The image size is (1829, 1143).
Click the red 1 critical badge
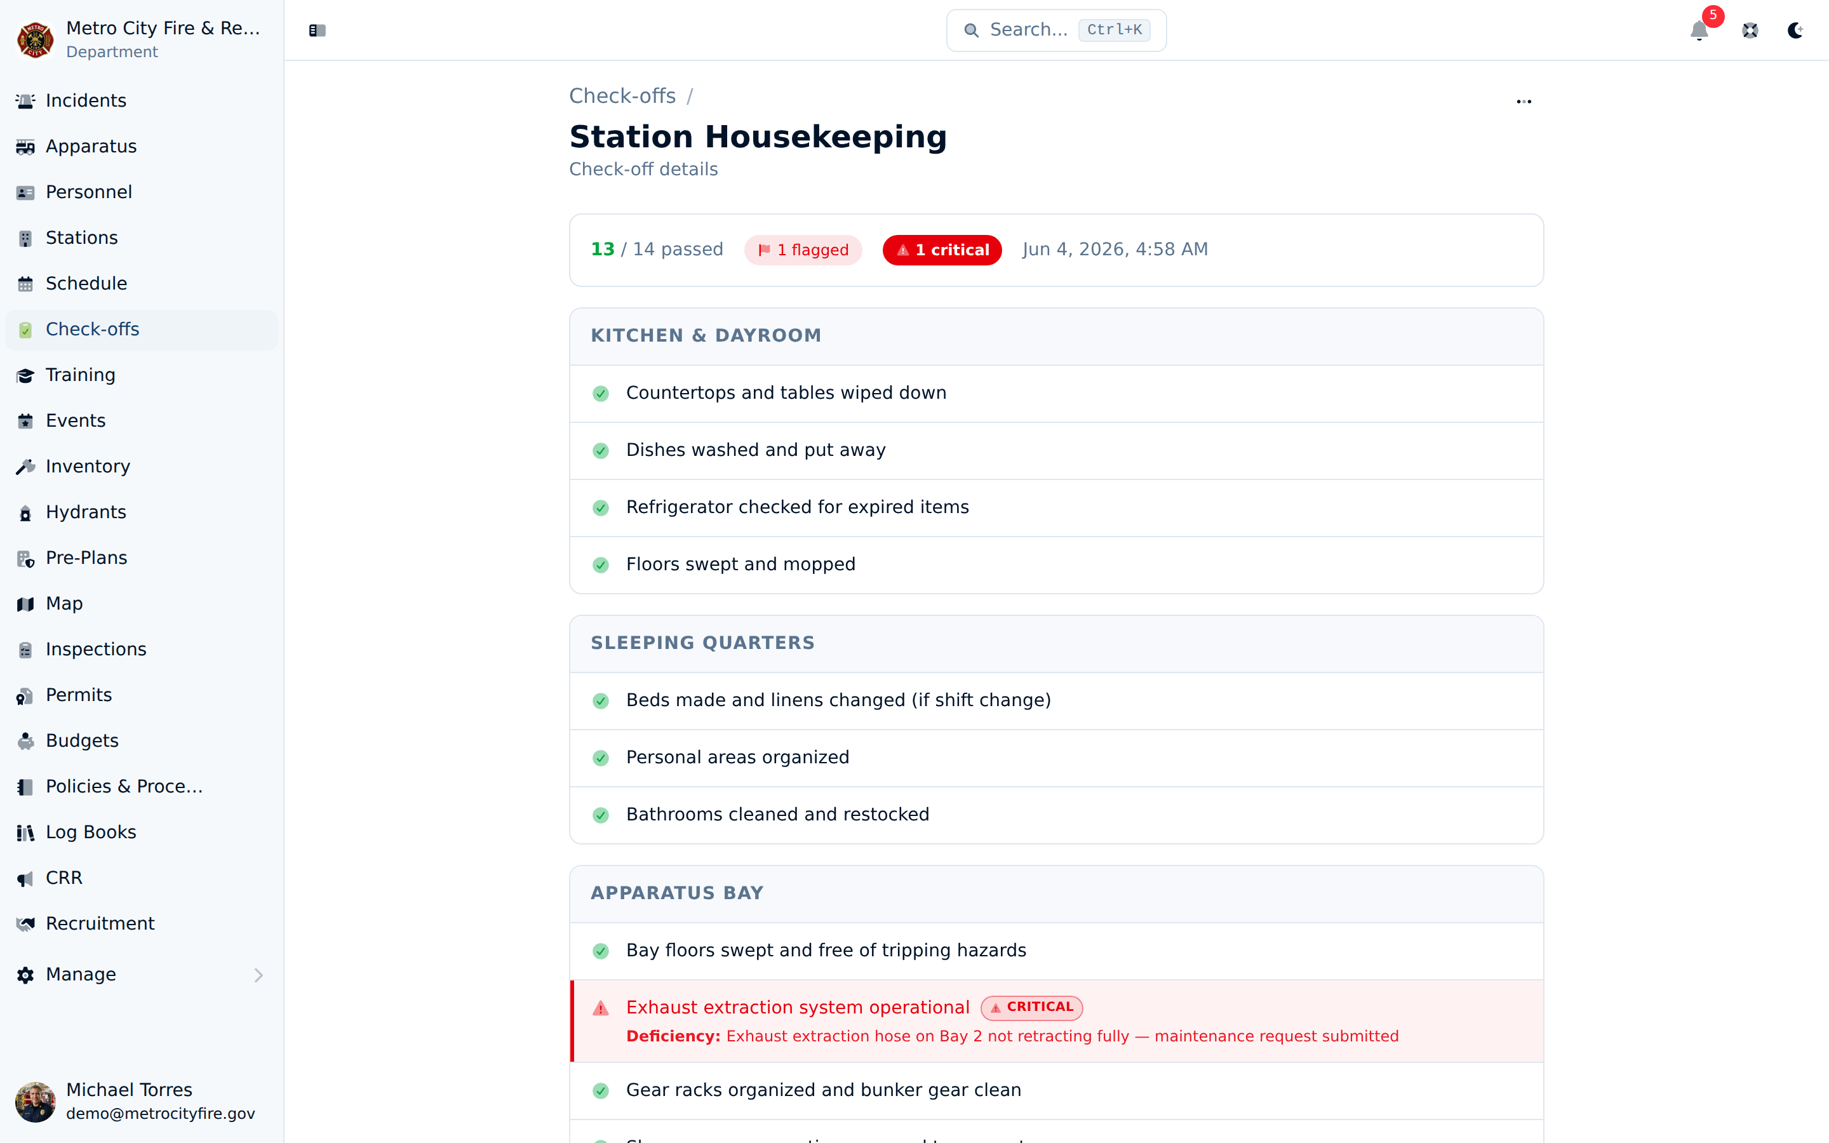tap(942, 250)
